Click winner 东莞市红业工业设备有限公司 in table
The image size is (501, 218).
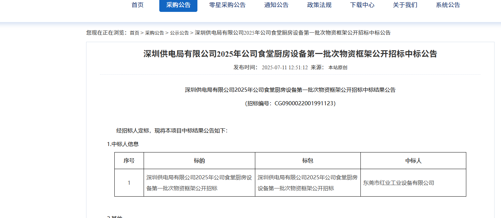pyautogui.click(x=399, y=182)
